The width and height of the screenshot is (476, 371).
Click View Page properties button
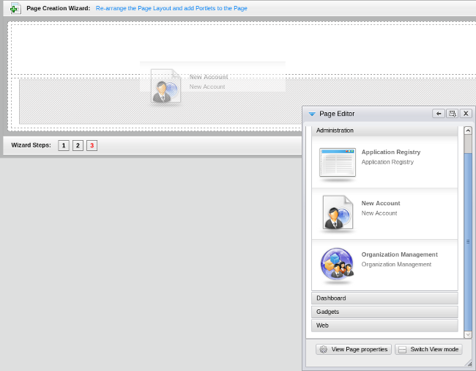pos(354,350)
